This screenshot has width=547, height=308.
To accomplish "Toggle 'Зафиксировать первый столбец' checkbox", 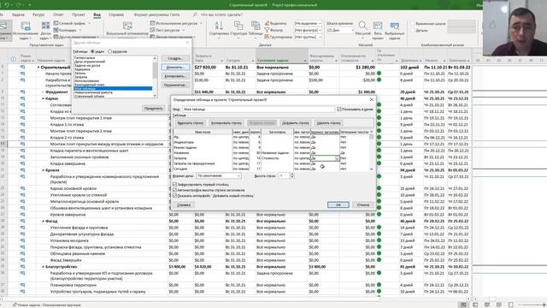I will [x=174, y=185].
